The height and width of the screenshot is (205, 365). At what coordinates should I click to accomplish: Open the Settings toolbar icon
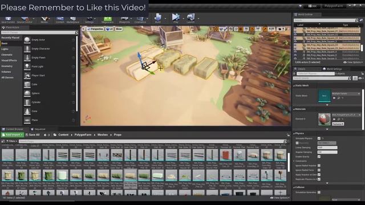point(89,19)
